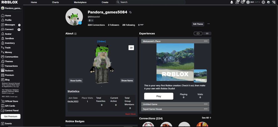Click Show Items button

127,81
